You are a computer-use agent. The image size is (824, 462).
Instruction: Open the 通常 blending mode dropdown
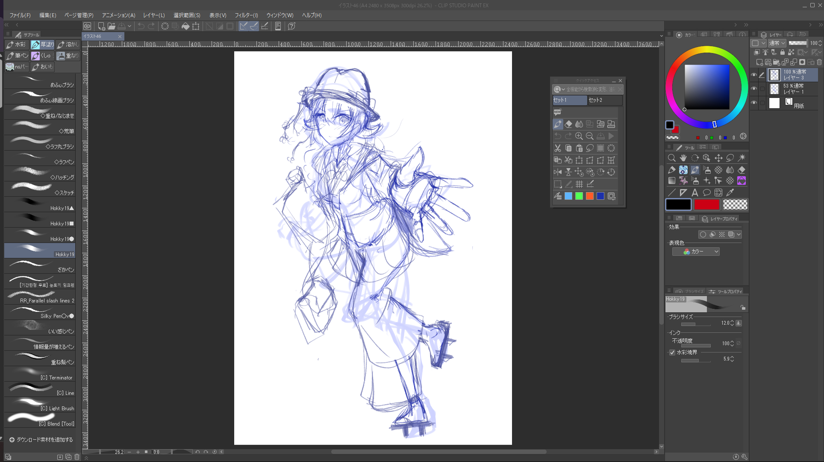pyautogui.click(x=777, y=43)
